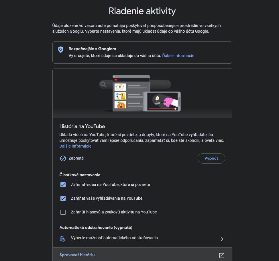
Task: Click the Zapnuté checkmark status icon
Action: click(x=63, y=158)
